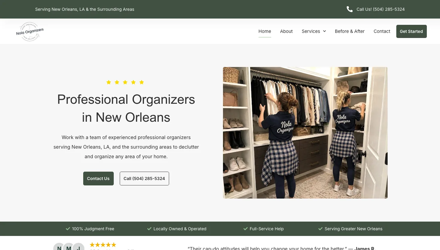The height and width of the screenshot is (250, 440).
Task: Click the Call (504) 285-5324 button
Action: coord(144,179)
